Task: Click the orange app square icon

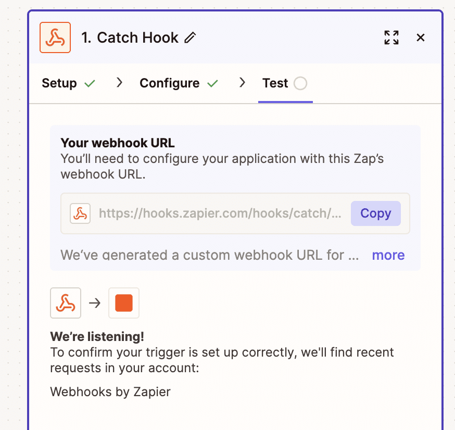Action: coord(124,303)
